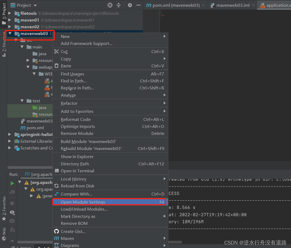Select Add Framework Support...
Image resolution: width=291 pixels, height=248 pixels.
(111, 43)
